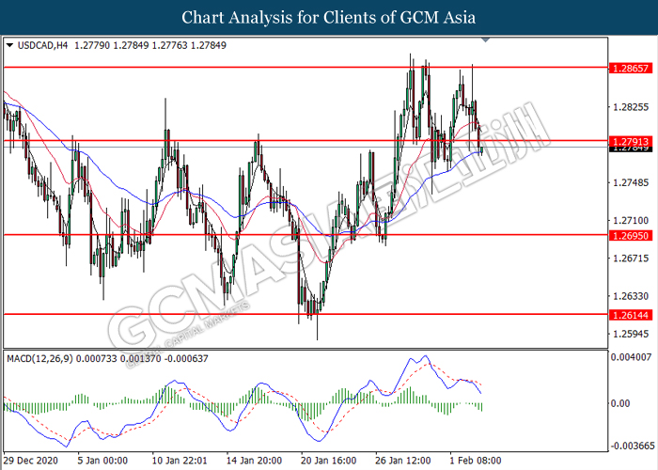Click the 14 Jan 20:00 time label
Screen dimensions: 658x470
click(x=254, y=461)
